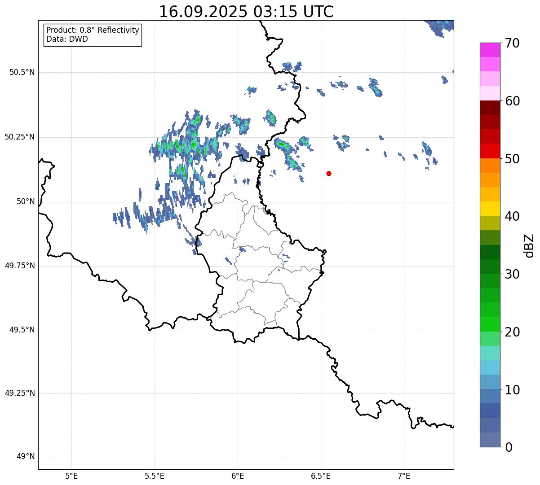Click the 7°E longitude label
The height and width of the screenshot is (485, 540).
(404, 476)
